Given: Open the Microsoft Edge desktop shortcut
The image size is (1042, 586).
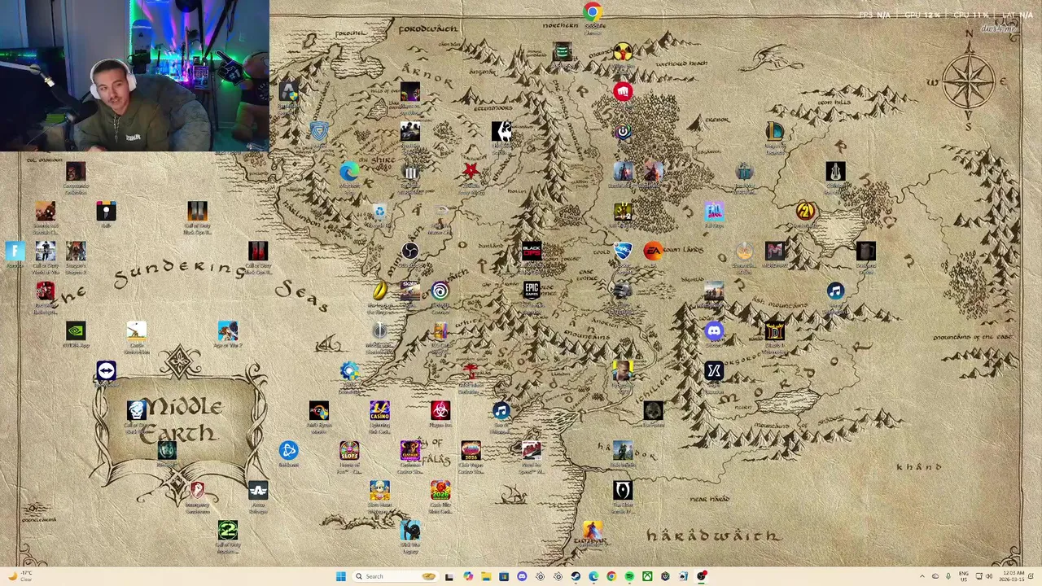Looking at the screenshot, I should [349, 173].
